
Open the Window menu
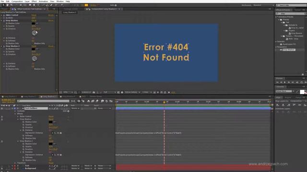[x=60, y=1]
